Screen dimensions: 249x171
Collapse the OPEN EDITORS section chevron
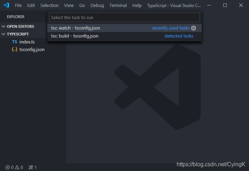3,26
